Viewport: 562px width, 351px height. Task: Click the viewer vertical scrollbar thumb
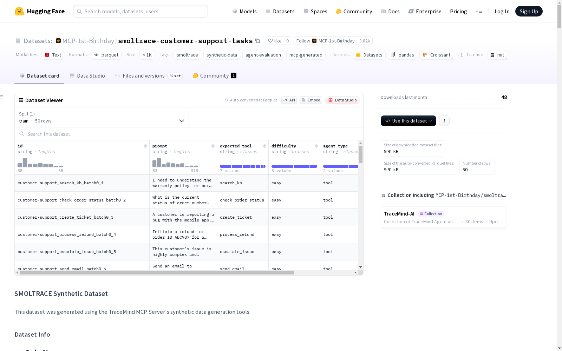pyautogui.click(x=360, y=154)
